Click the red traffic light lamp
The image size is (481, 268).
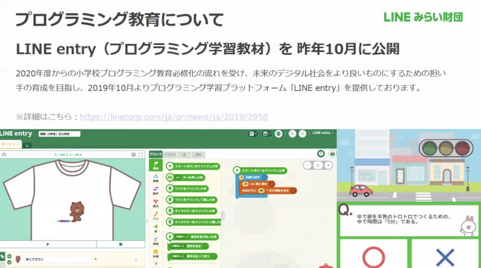coord(462,148)
